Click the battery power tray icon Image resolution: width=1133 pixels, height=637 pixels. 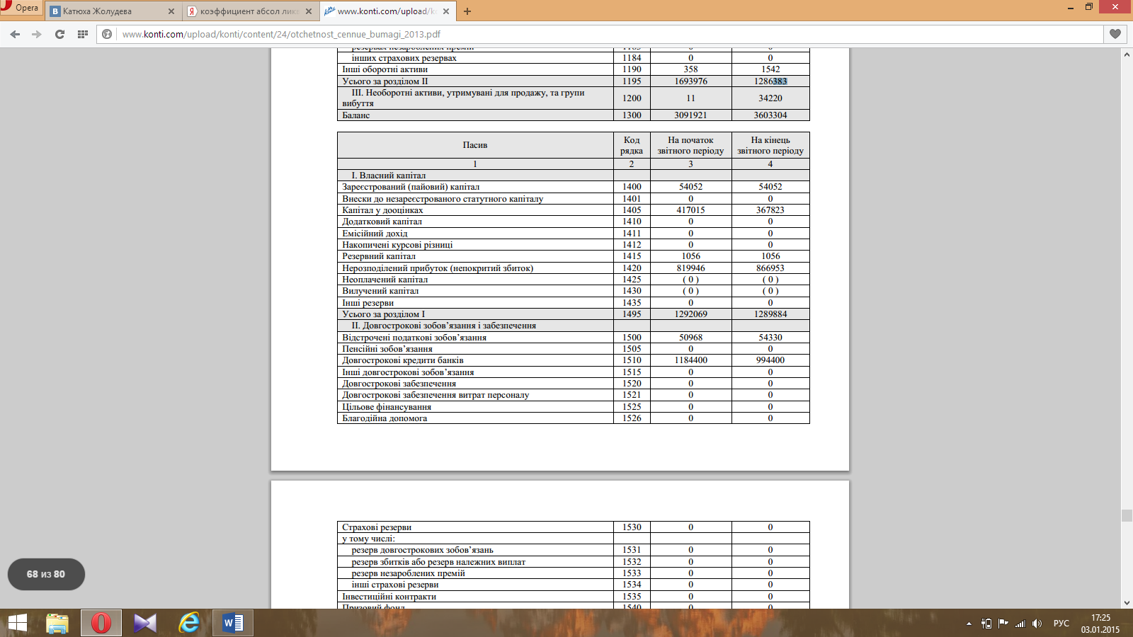[x=986, y=624]
